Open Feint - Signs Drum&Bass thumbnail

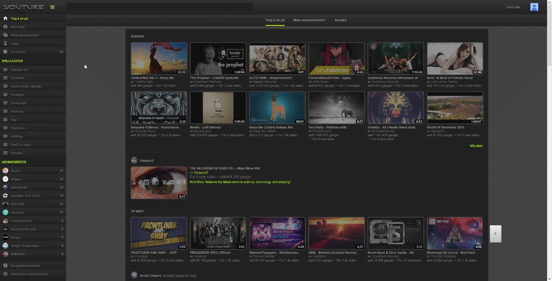(337, 59)
